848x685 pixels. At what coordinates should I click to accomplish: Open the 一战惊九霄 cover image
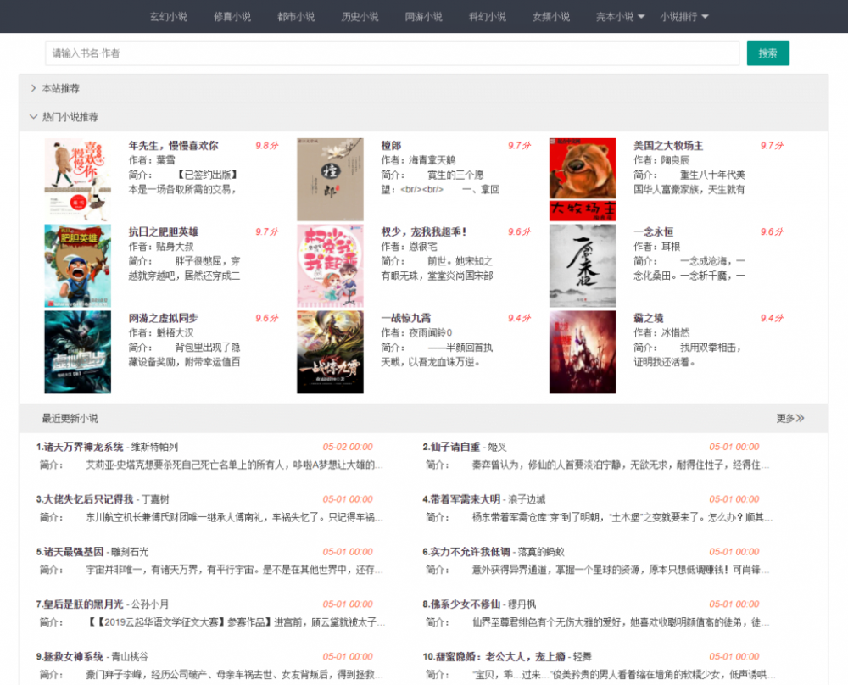pyautogui.click(x=330, y=352)
